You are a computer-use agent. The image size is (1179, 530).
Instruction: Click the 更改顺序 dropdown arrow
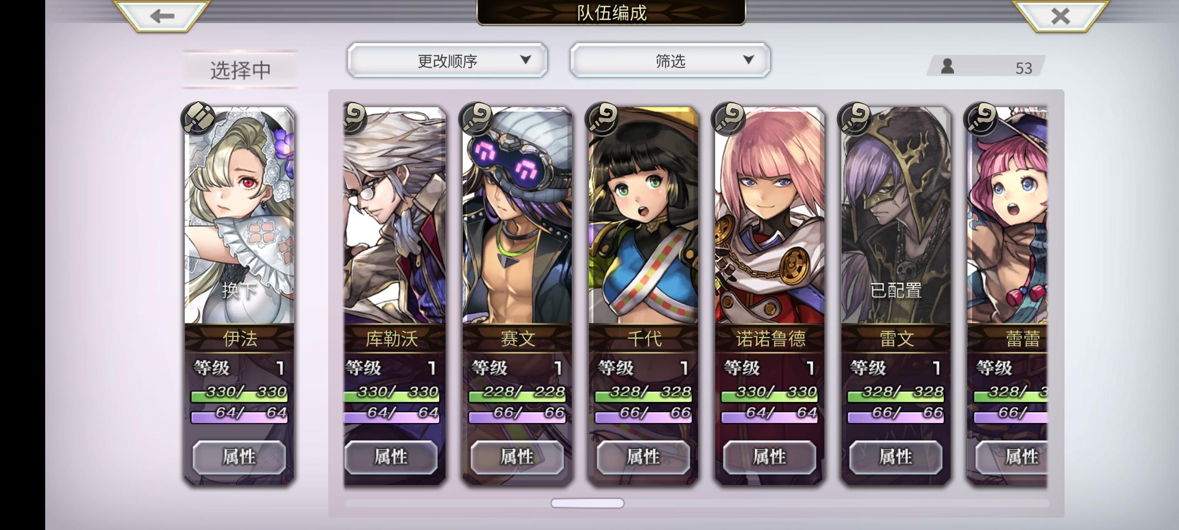526,60
